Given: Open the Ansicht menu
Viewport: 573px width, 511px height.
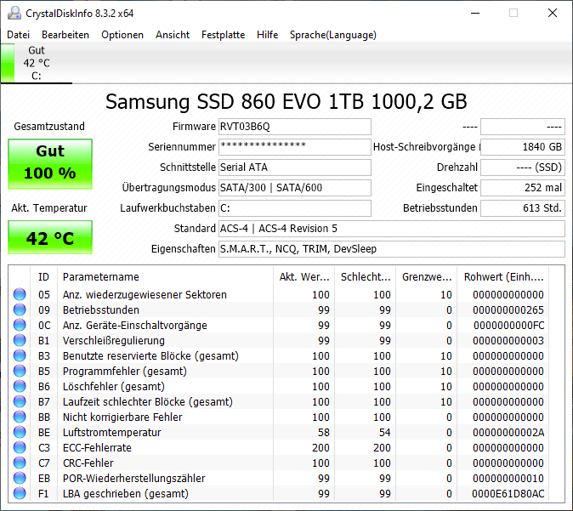Looking at the screenshot, I should coord(173,35).
